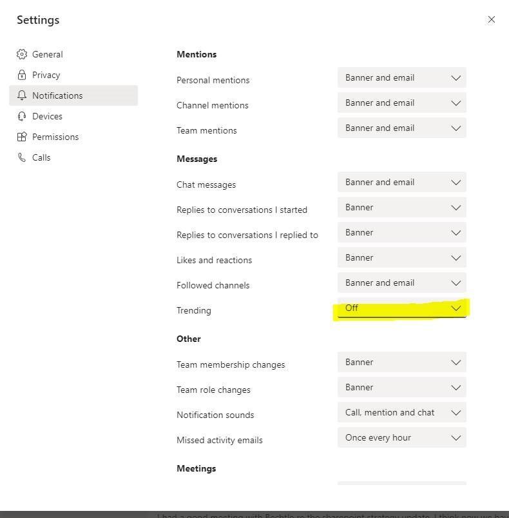Click the Likes and reactions label
This screenshot has height=518, width=509.
click(x=214, y=260)
